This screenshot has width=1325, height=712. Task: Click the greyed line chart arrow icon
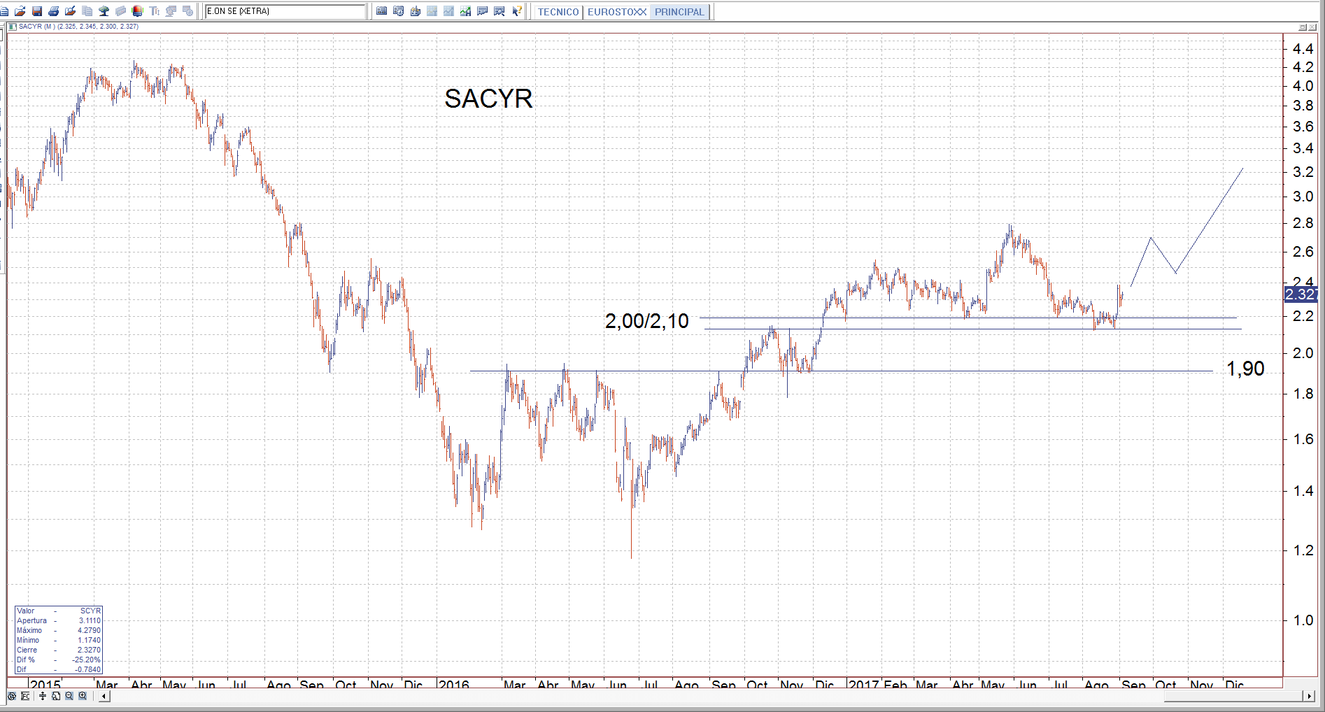tap(449, 11)
